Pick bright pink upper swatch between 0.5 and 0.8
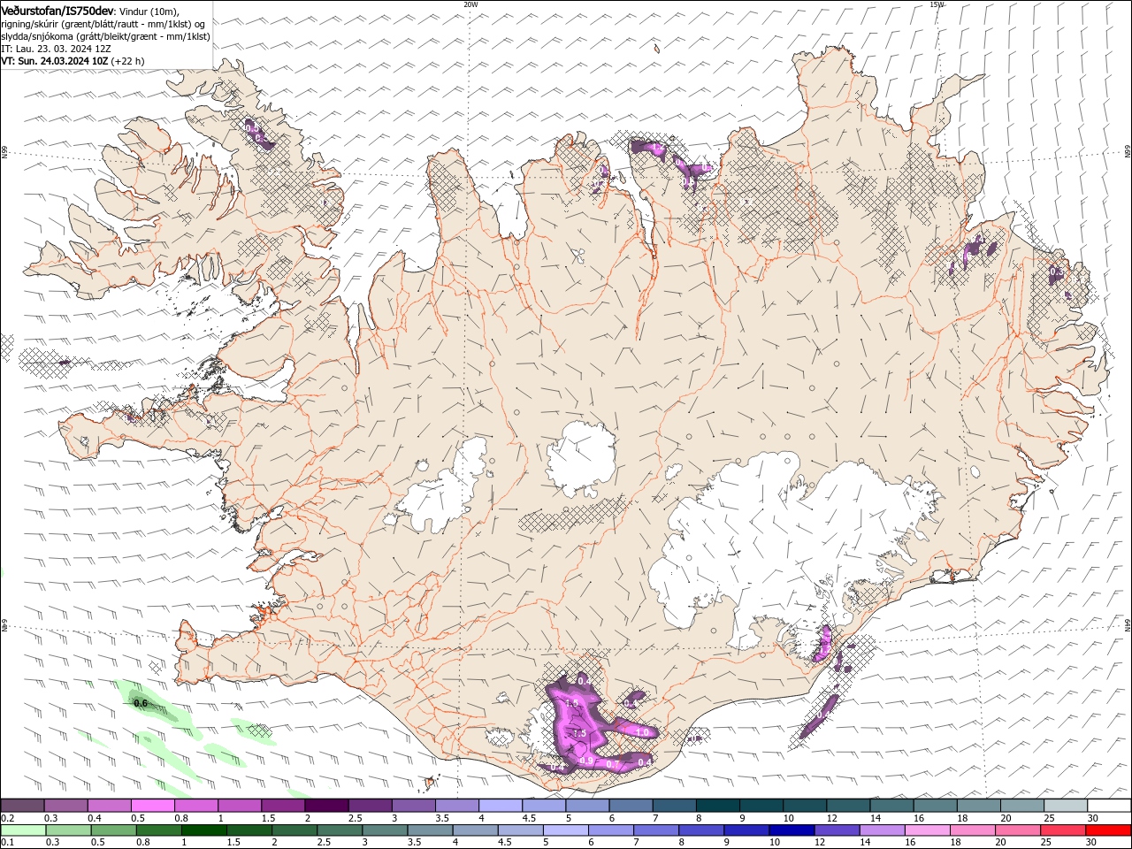This screenshot has height=849, width=1132. (x=153, y=806)
